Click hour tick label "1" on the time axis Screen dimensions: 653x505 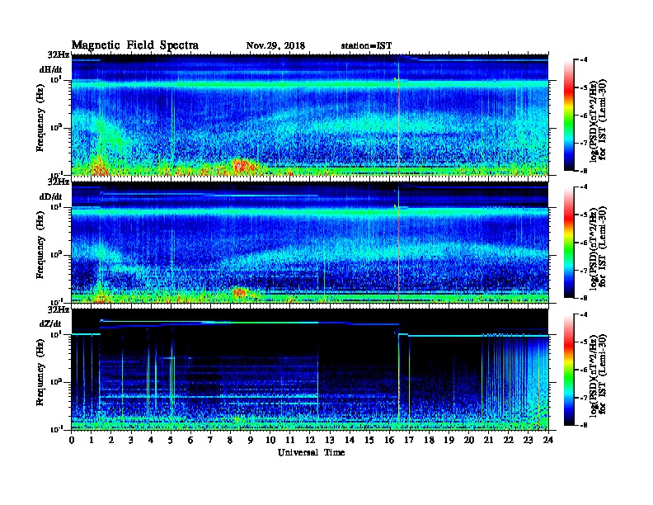pyautogui.click(x=92, y=440)
